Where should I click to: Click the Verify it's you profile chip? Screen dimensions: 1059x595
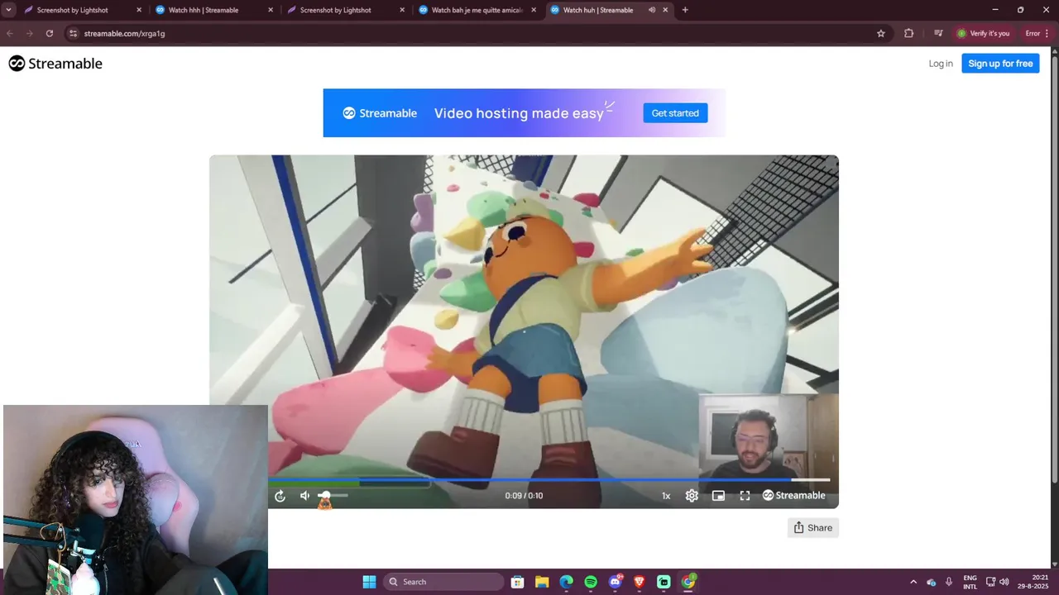tap(984, 33)
